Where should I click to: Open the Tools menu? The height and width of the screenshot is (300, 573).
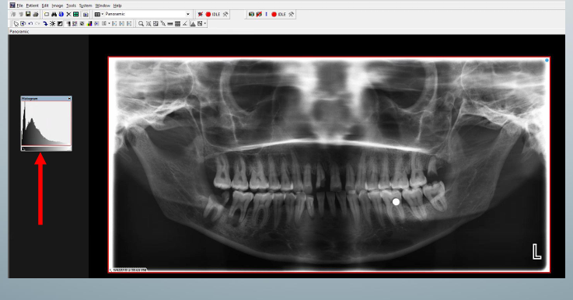[x=71, y=5]
